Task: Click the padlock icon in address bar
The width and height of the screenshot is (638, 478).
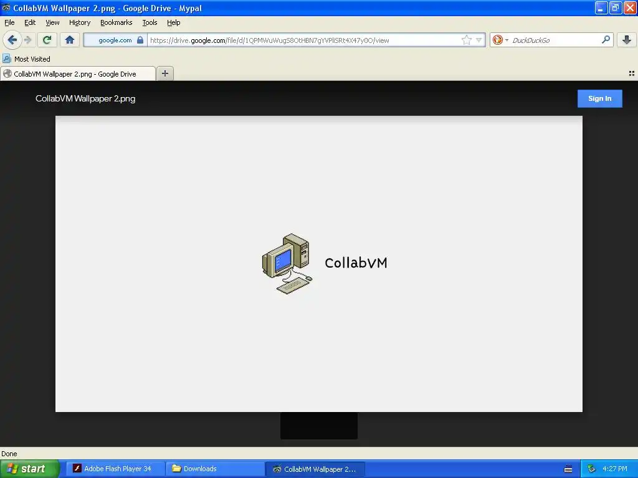Action: tap(140, 40)
